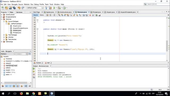170x96 pixels.
Task: Click the Open Project toolbar icon
Action: click(10, 8)
